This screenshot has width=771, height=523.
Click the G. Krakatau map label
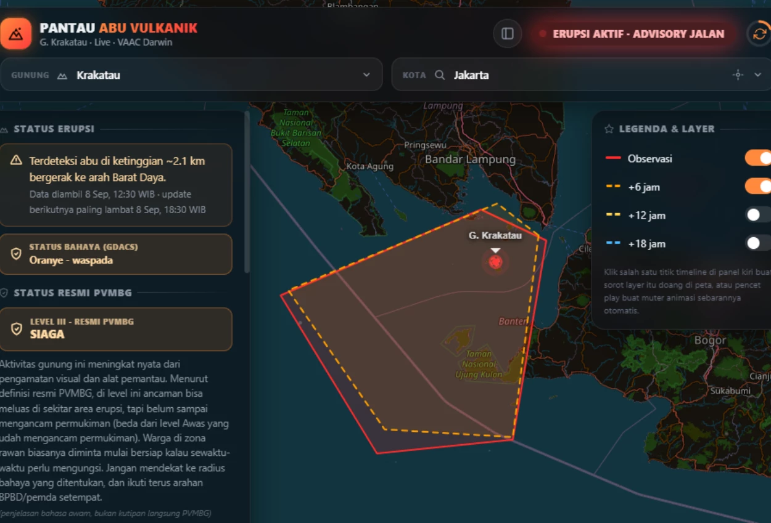click(495, 235)
